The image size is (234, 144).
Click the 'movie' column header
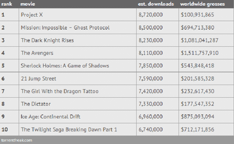(x=28, y=4)
